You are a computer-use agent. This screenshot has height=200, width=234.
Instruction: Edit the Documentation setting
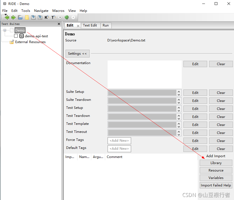[195, 64]
